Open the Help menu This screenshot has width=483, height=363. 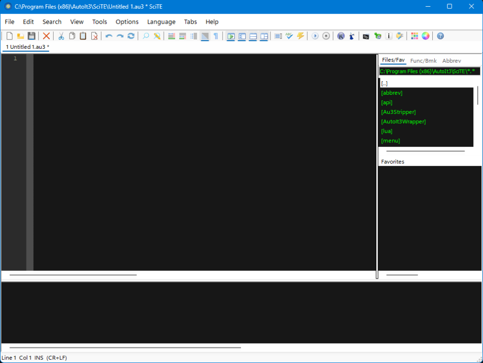(x=212, y=22)
